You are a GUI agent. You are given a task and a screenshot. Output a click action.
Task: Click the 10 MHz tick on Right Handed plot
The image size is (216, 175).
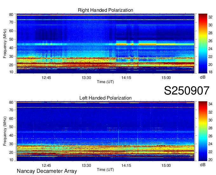pyautogui.click(x=11, y=72)
